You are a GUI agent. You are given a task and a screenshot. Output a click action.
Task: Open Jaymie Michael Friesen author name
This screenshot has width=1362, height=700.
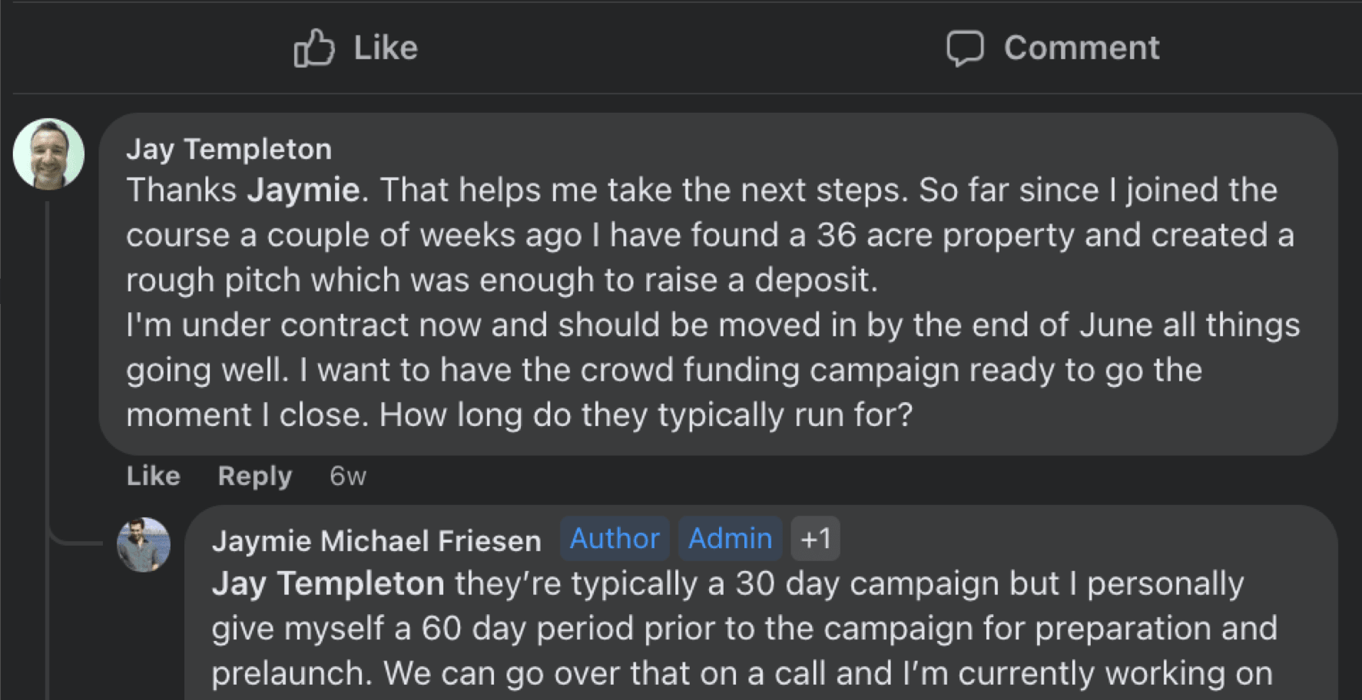[x=376, y=540]
